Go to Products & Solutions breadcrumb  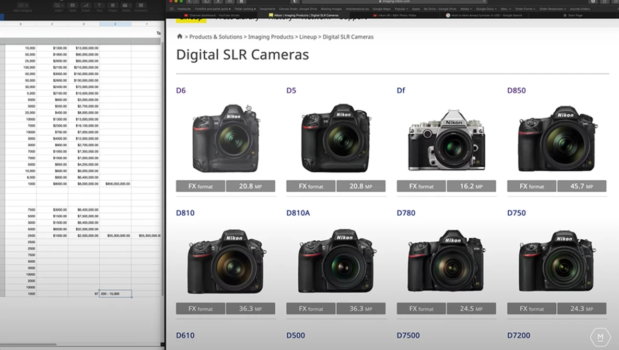pos(216,37)
